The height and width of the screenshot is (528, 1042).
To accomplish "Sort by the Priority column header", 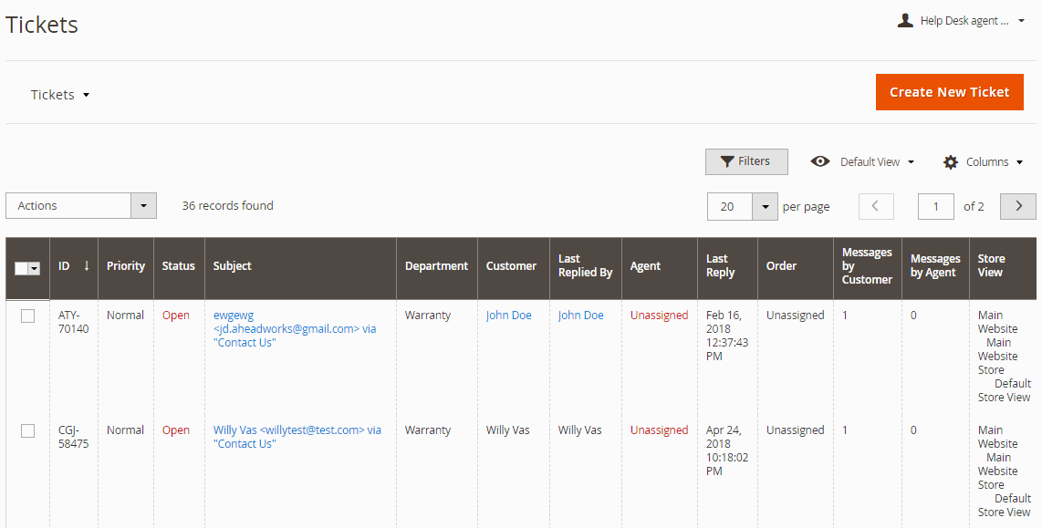I will pos(126,265).
